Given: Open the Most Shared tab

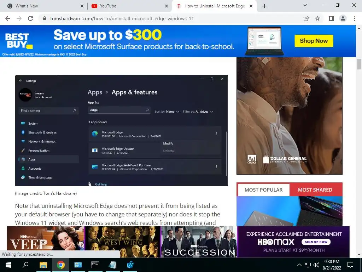Looking at the screenshot, I should (x=315, y=190).
